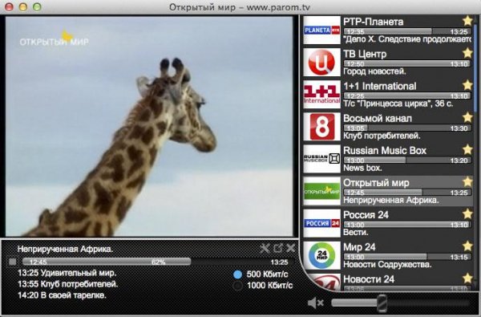Click the Восьмой канал logo with number 8
The width and height of the screenshot is (481, 317).
[x=321, y=127]
